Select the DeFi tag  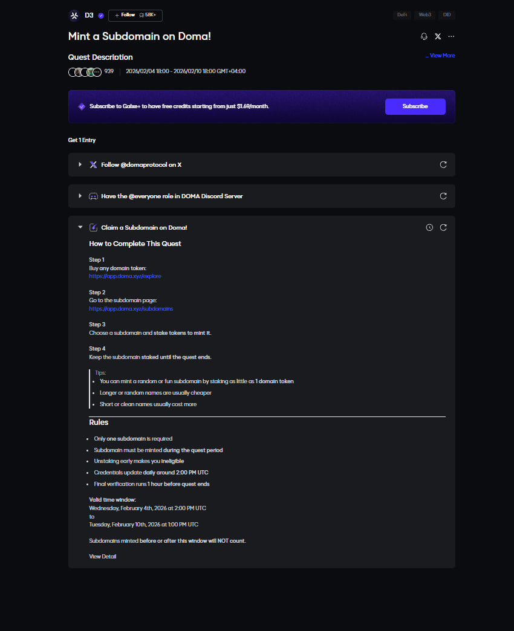[402, 15]
